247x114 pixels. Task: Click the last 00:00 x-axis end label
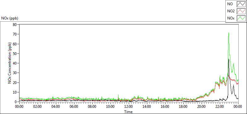pyautogui.click(x=238, y=107)
